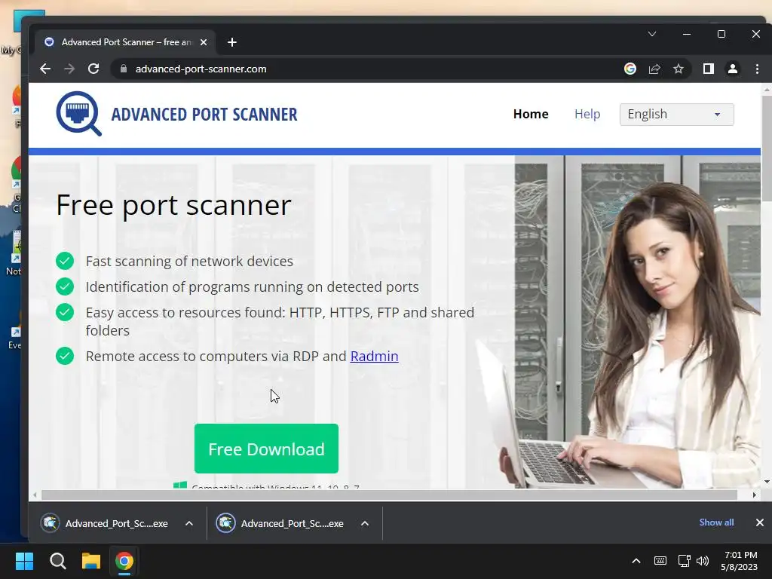Click the Google icon in address bar

(630, 69)
